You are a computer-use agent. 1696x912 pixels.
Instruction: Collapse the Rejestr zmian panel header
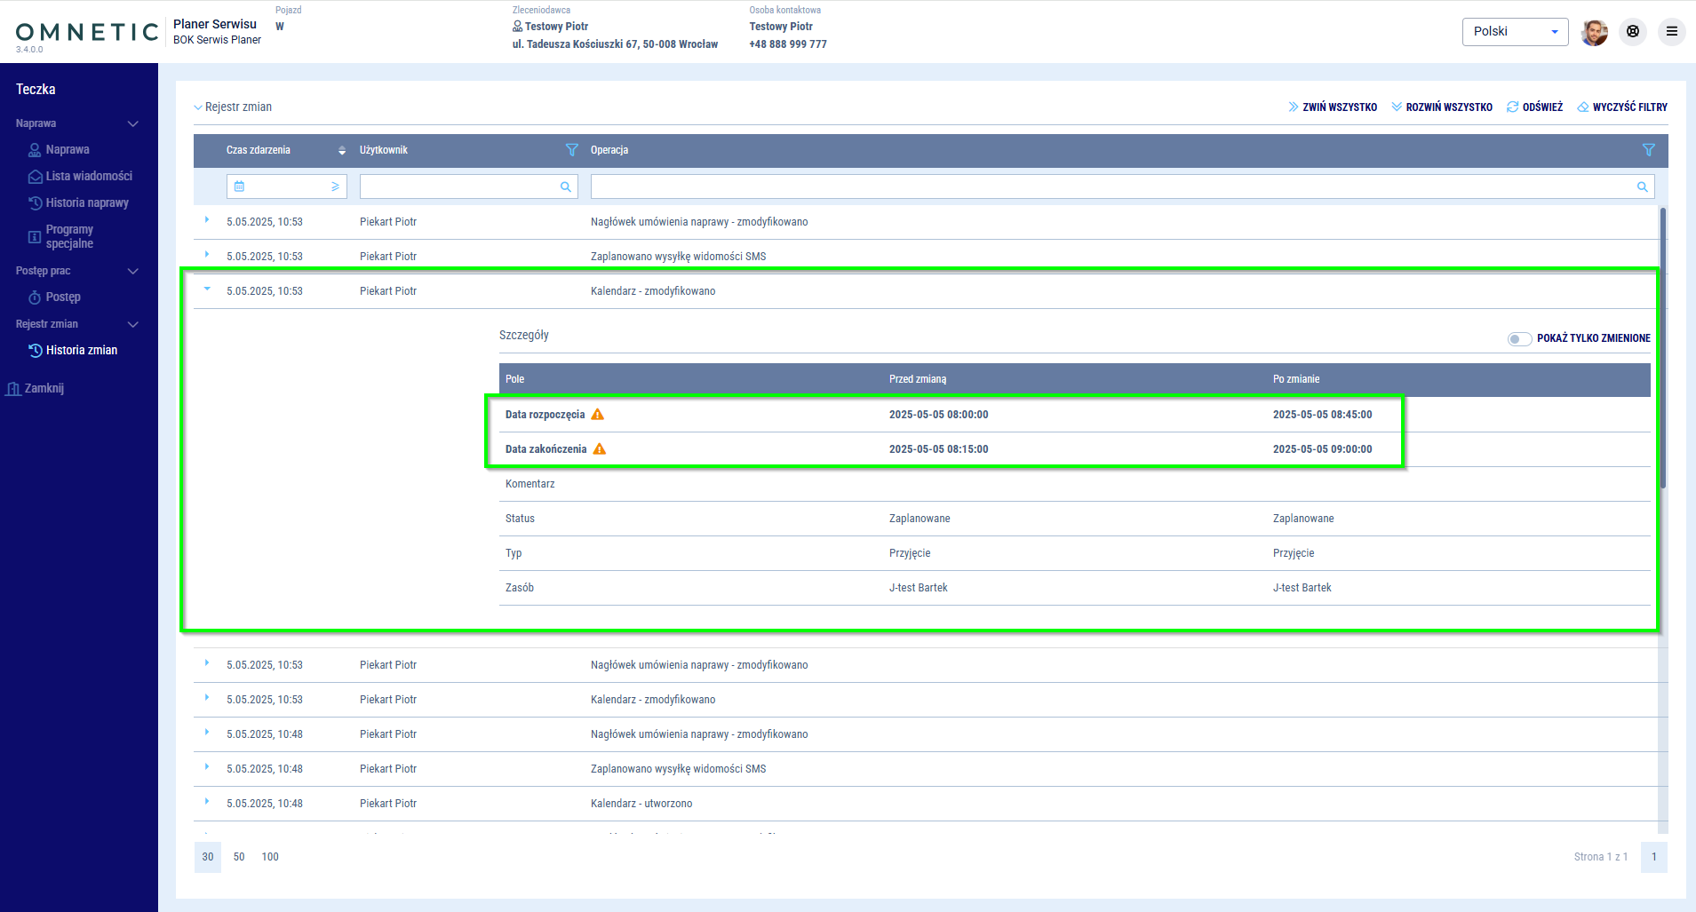pyautogui.click(x=198, y=107)
